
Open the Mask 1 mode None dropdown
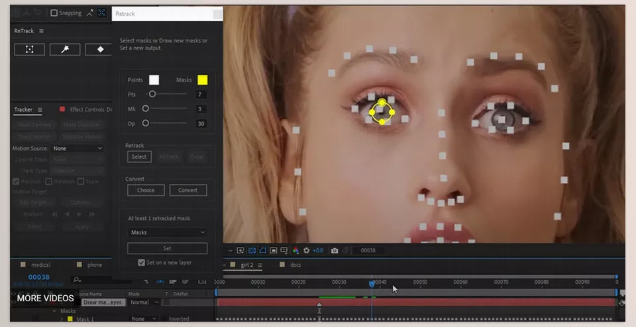tap(143, 319)
